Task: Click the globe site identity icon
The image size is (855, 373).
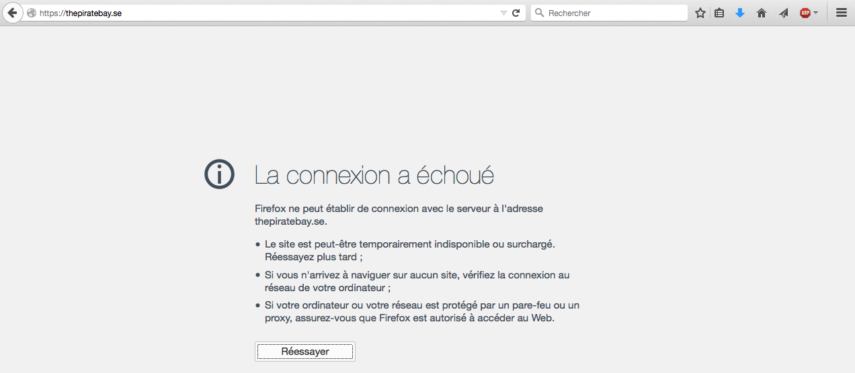Action: [x=31, y=13]
